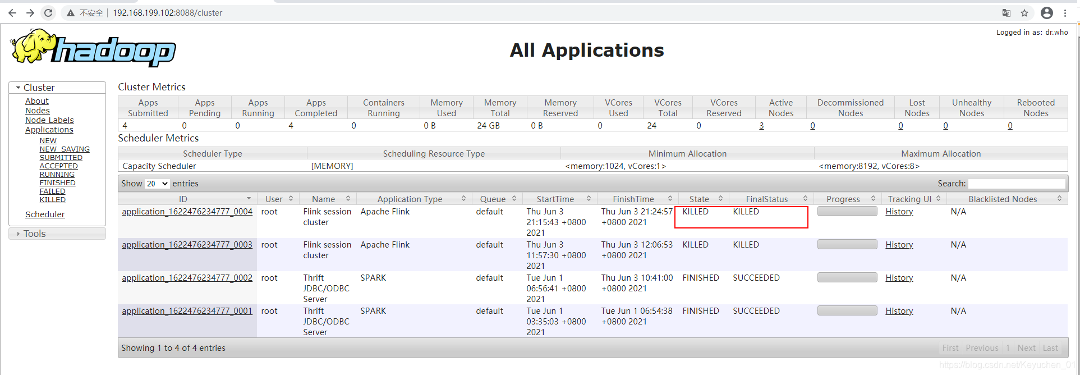Jump to Last page of entries
This screenshot has width=1080, height=375.
click(1050, 348)
